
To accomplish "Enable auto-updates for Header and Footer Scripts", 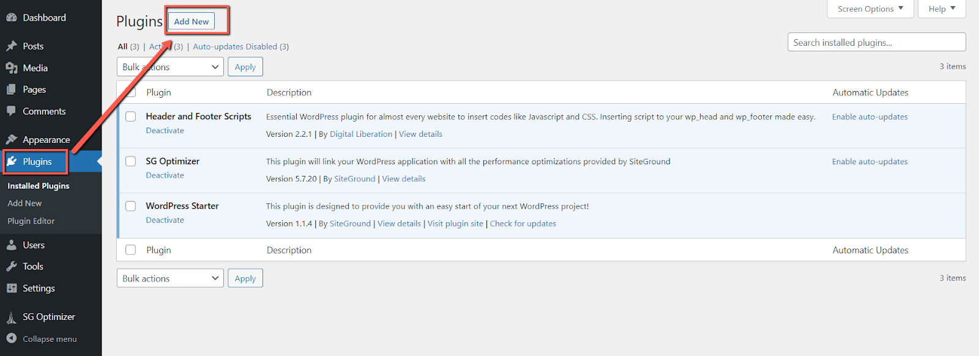I will click(x=870, y=117).
